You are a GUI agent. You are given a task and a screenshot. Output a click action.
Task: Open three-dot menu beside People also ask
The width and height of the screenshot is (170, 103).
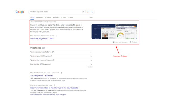pyautogui.click(x=47, y=48)
